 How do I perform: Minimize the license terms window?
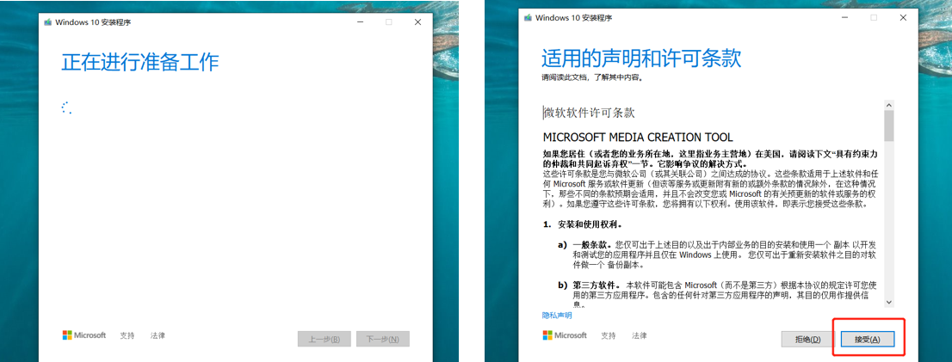point(844,17)
